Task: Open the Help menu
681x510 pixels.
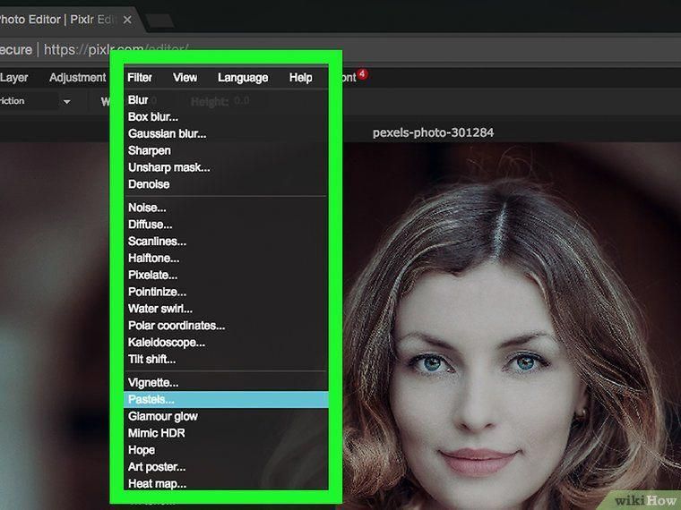Action: 300,78
